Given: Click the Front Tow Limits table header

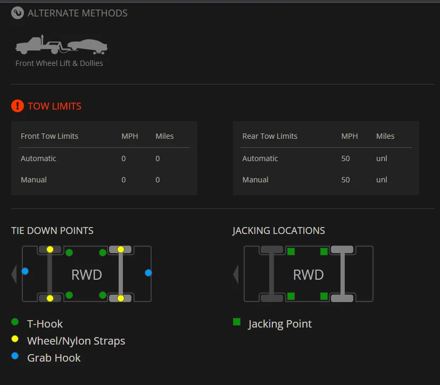Looking at the screenshot, I should tap(49, 136).
